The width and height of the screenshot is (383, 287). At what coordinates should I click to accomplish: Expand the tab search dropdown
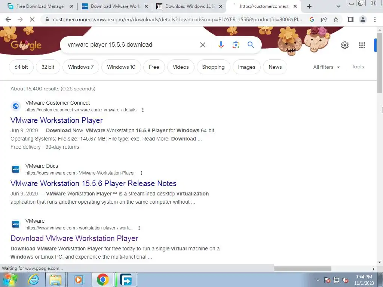point(338,7)
